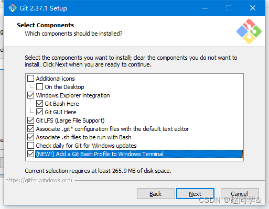This screenshot has height=209, width=269.
Task: Toggle the Git Bash Here checkbox
Action: coord(39,104)
